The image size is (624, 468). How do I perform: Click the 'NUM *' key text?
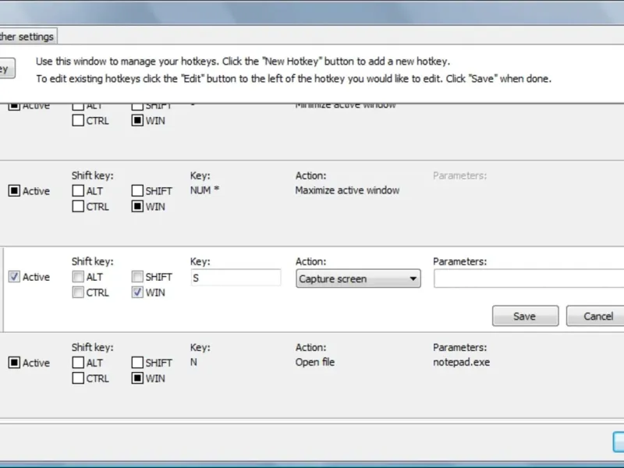(204, 190)
